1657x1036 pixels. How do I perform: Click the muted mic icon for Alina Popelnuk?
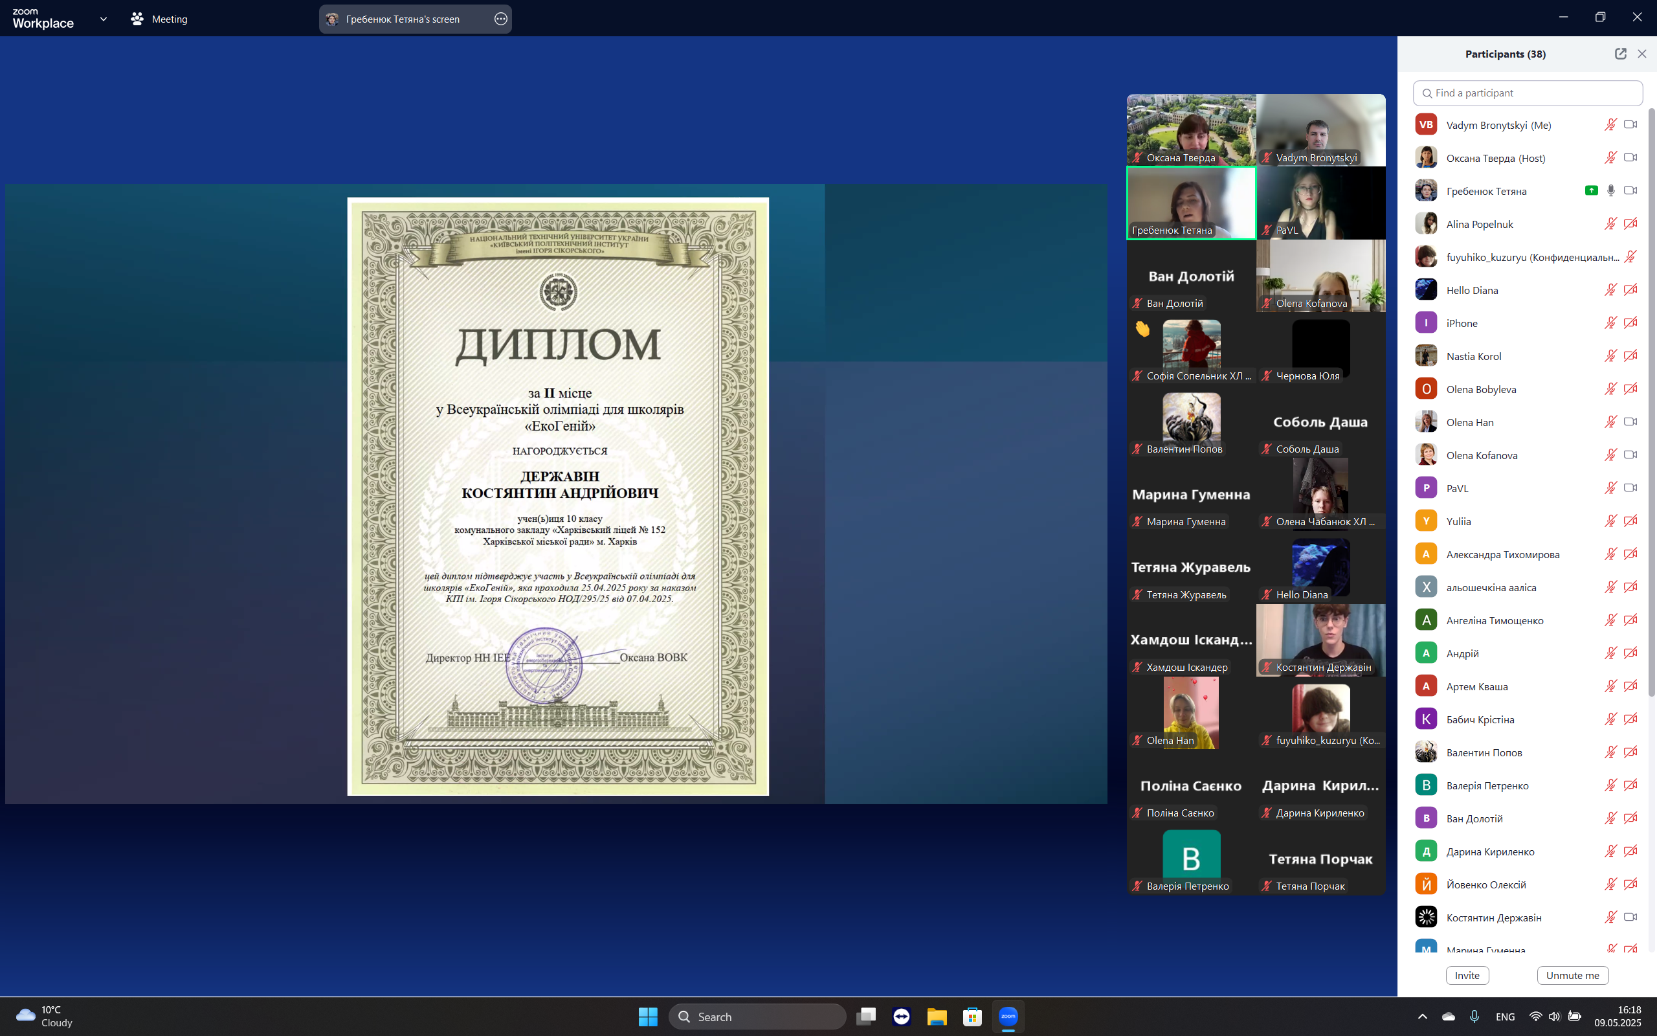point(1610,224)
